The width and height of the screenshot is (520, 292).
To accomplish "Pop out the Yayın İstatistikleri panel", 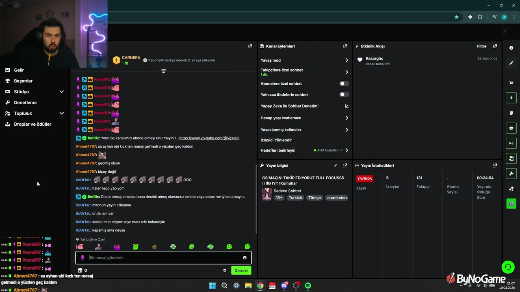I will point(495,165).
